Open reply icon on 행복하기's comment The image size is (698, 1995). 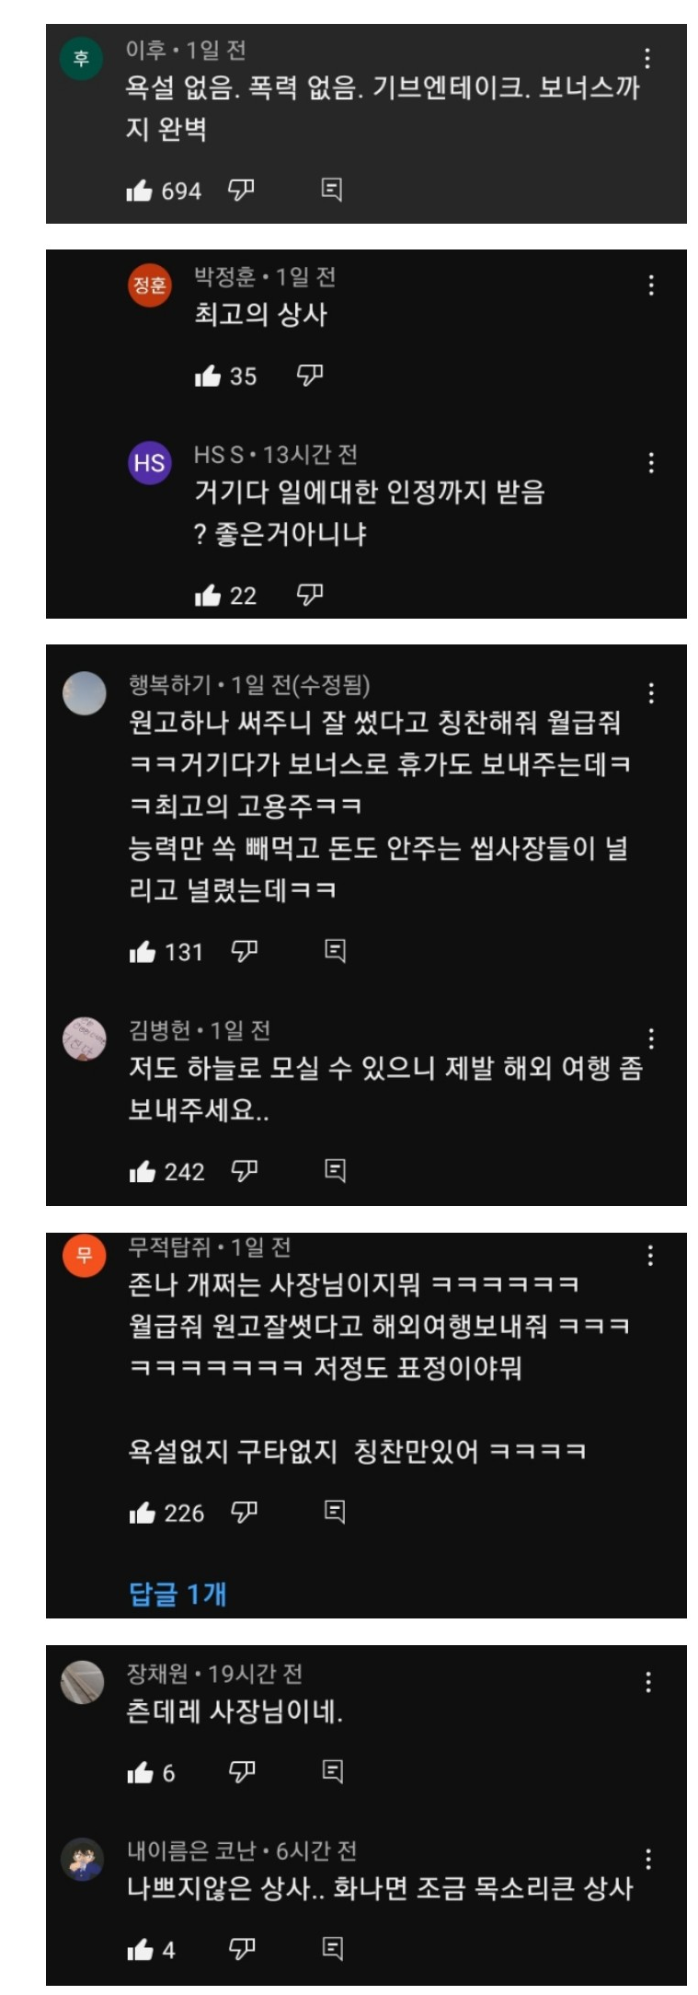[335, 951]
